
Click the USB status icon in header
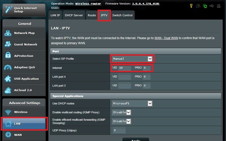coord(212,6)
